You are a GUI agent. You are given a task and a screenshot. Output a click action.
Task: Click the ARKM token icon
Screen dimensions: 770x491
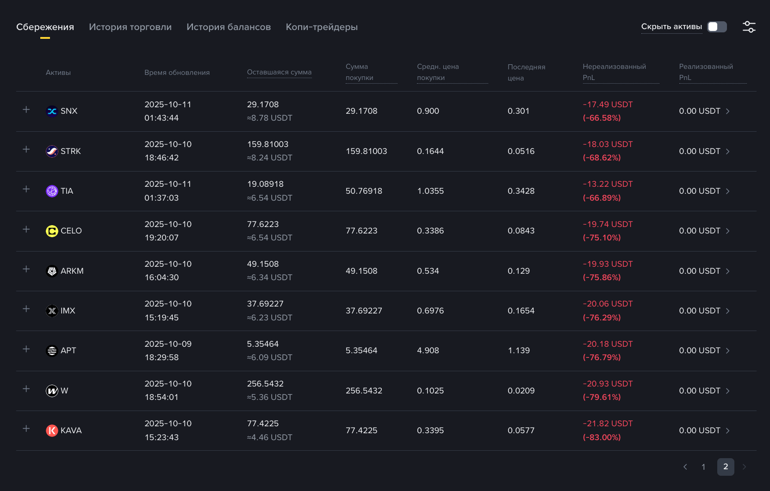(52, 271)
